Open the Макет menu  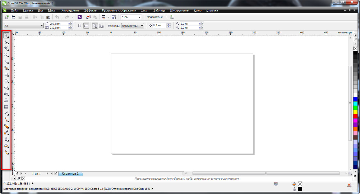pos(52,10)
